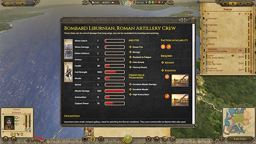Viewport: 256px width, 144px height.
Task: Click the fleet unit card above bottom bar
Action: [89, 132]
